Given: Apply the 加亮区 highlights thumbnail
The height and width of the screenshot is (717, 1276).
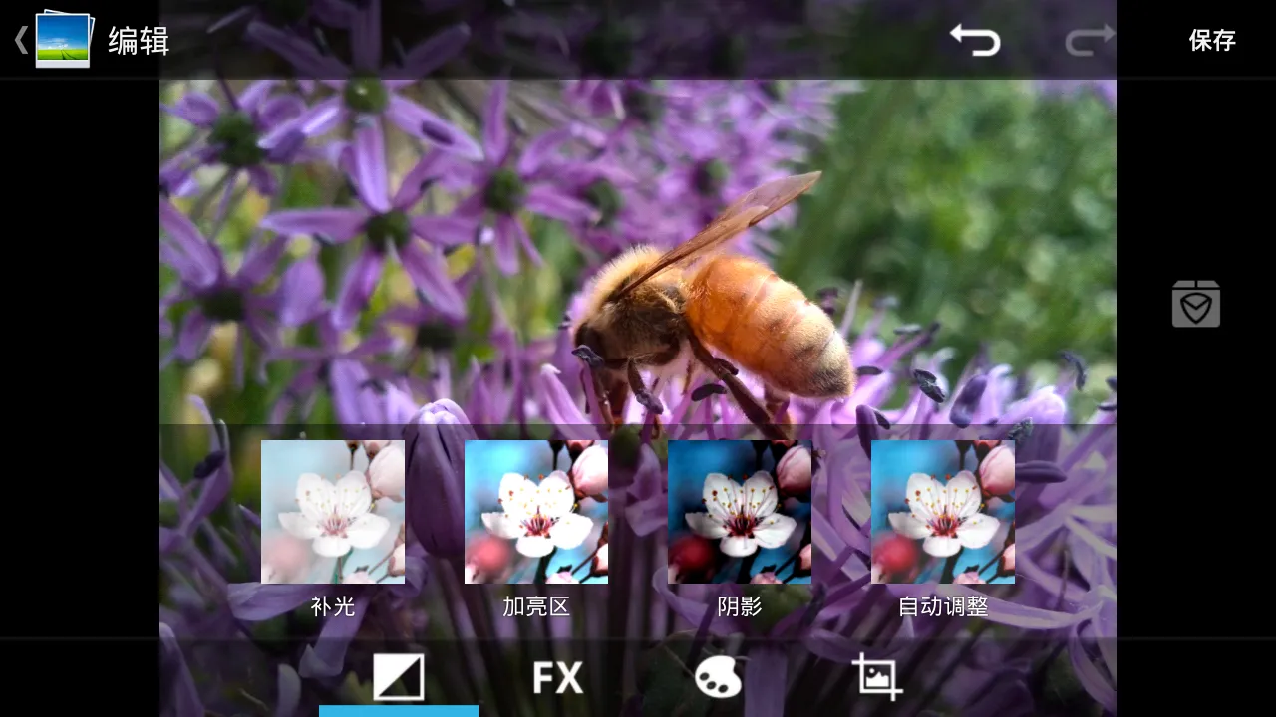Looking at the screenshot, I should (x=536, y=512).
